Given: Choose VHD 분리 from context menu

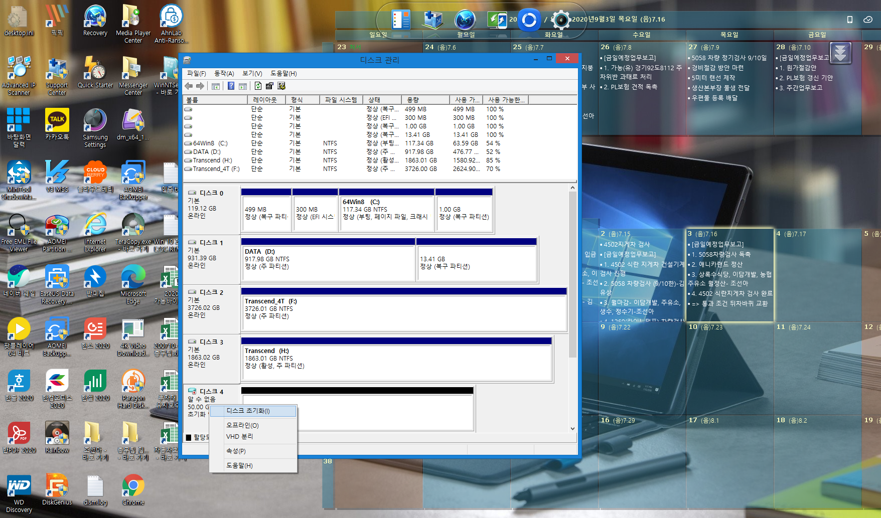Looking at the screenshot, I should [253, 436].
